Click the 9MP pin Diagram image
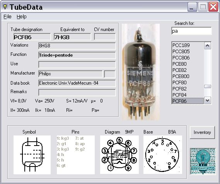This screenshot has height=184, width=220. click(119, 154)
